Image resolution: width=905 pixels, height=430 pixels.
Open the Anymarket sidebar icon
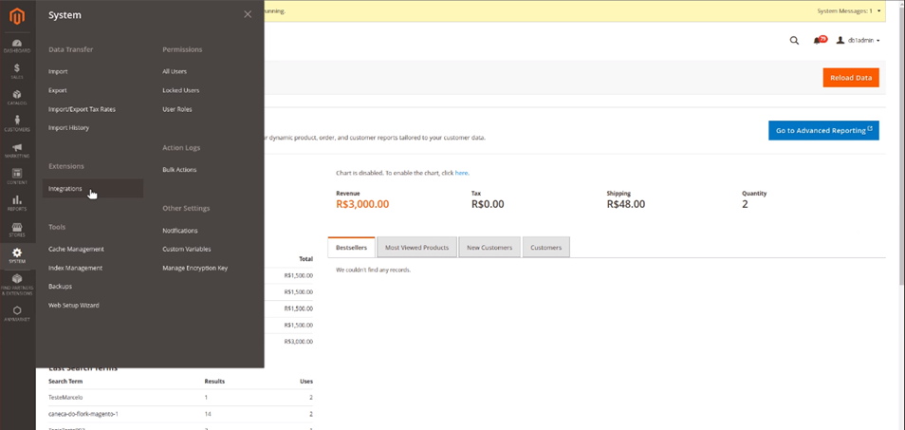tap(17, 310)
